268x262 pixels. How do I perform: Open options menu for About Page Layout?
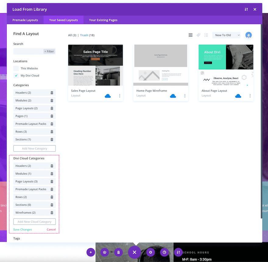pyautogui.click(x=250, y=96)
